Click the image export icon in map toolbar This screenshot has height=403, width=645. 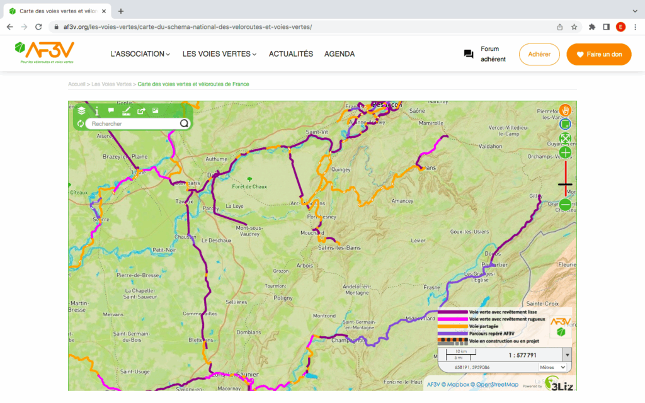tap(156, 110)
